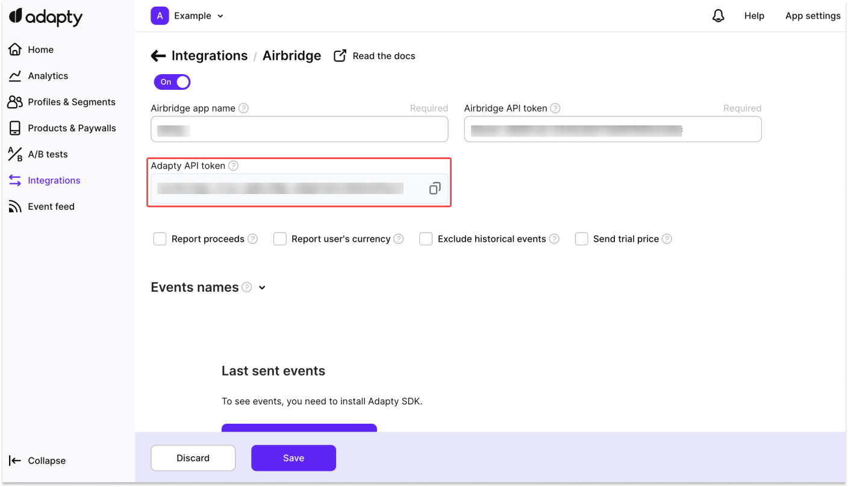Focus the Airbridge app name field
Viewport: 848px width, 487px height.
point(299,129)
